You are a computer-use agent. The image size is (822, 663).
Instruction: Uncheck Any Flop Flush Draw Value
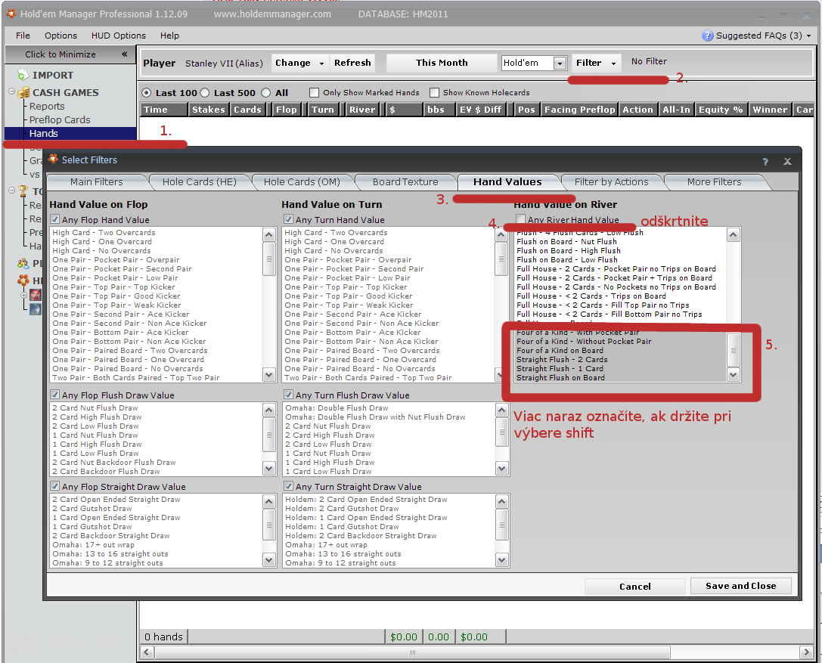point(55,395)
